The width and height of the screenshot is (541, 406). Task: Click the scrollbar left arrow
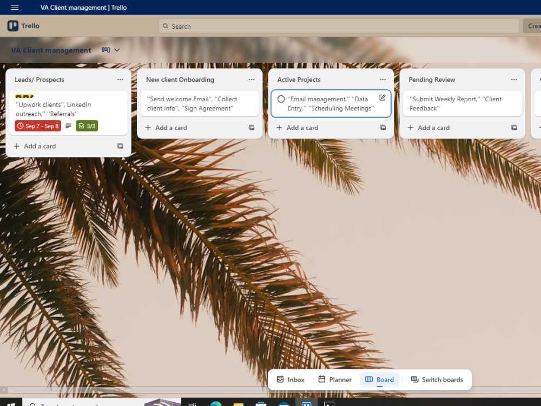pyautogui.click(x=3, y=390)
